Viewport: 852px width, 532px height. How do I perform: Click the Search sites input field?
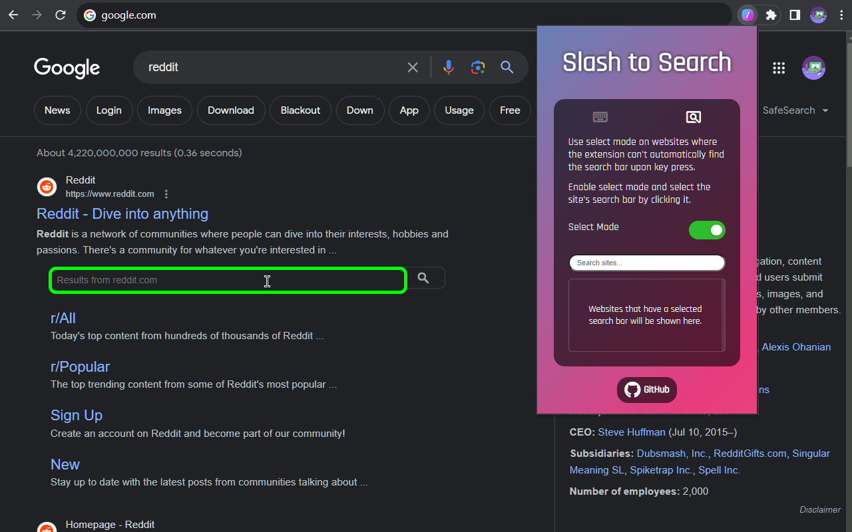point(647,263)
